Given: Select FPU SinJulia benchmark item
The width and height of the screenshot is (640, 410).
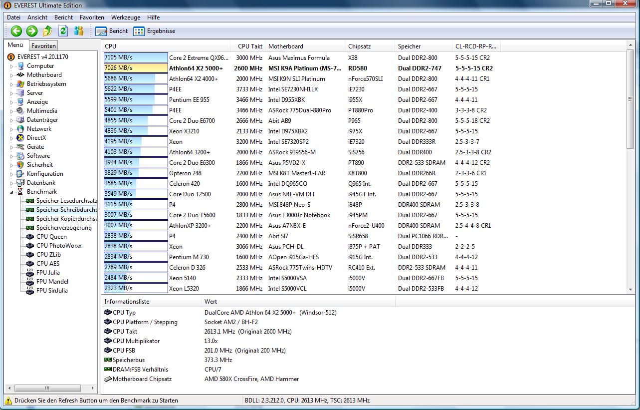Looking at the screenshot, I should pos(52,291).
